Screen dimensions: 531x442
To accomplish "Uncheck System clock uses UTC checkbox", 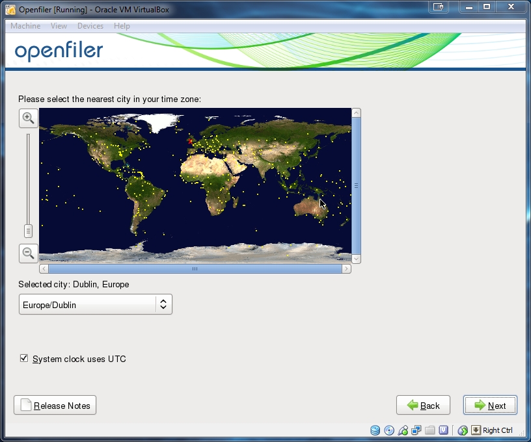I will click(24, 358).
